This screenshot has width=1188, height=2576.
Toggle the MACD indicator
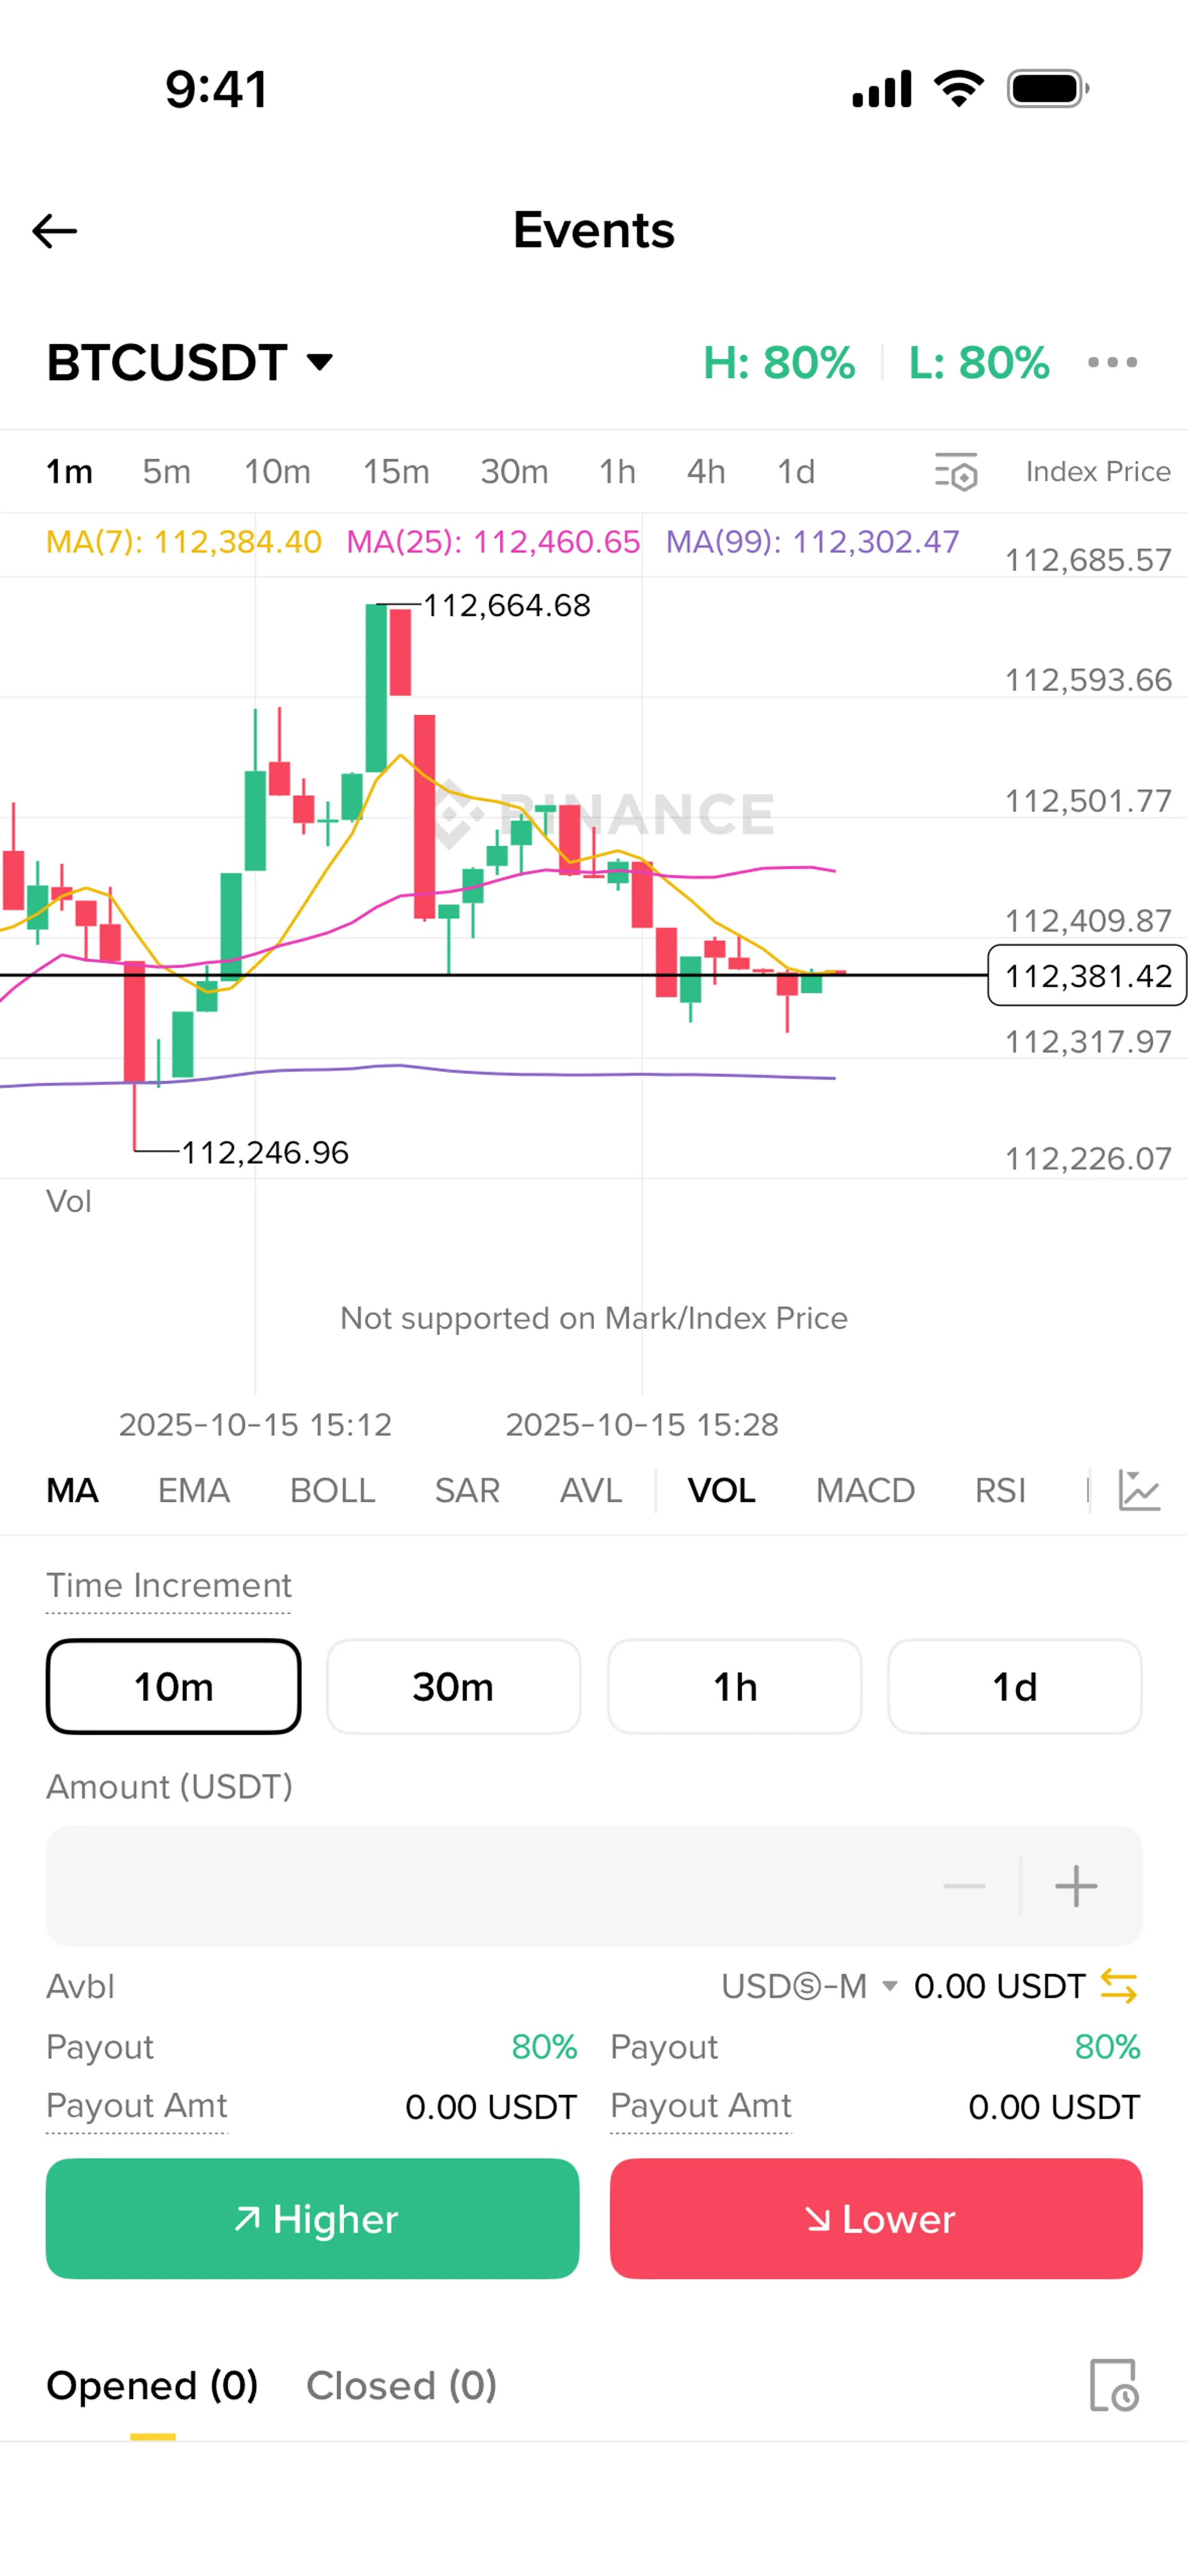tap(865, 1490)
